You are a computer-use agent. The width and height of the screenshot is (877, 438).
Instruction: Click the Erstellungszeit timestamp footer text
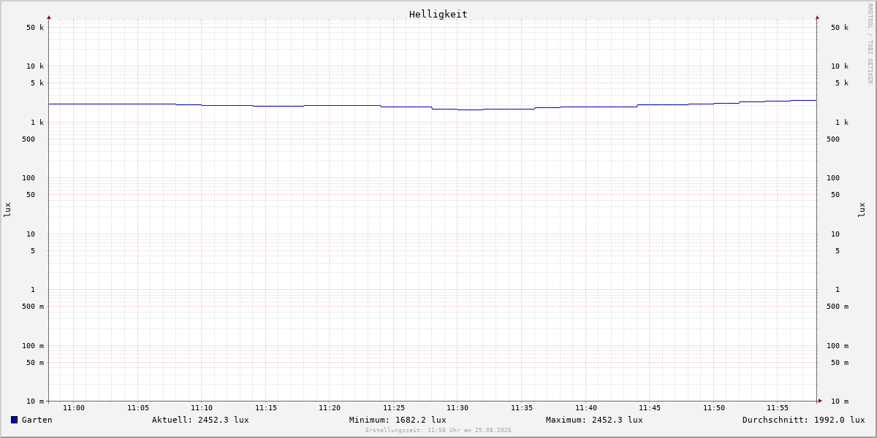438,431
